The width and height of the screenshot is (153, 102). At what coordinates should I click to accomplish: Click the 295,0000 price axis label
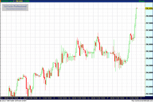tap(149, 58)
